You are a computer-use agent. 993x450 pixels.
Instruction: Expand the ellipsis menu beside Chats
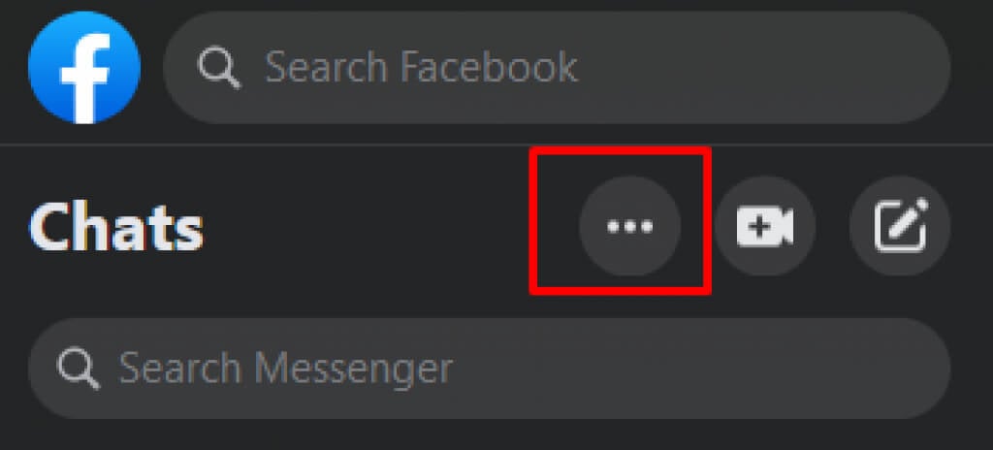(629, 226)
